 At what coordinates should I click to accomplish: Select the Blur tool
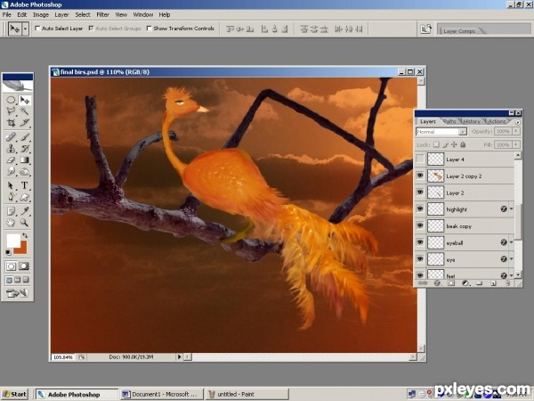(11, 171)
